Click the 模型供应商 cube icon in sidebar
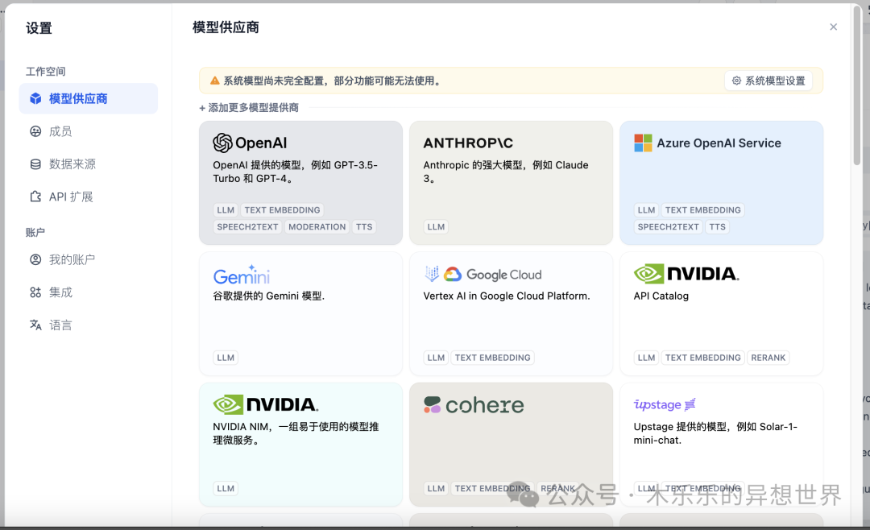870x530 pixels. point(35,99)
